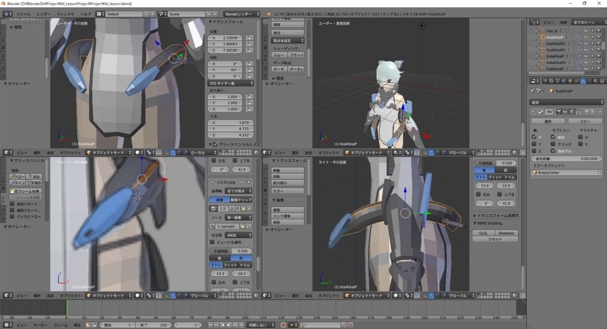Screen dimensions: 607x329
Task: Move the mirror modifier down in stack
Action: [x=593, y=112]
